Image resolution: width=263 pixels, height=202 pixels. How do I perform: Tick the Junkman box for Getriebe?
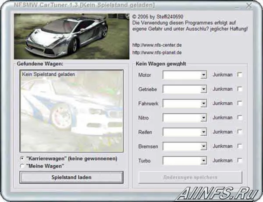click(240, 89)
